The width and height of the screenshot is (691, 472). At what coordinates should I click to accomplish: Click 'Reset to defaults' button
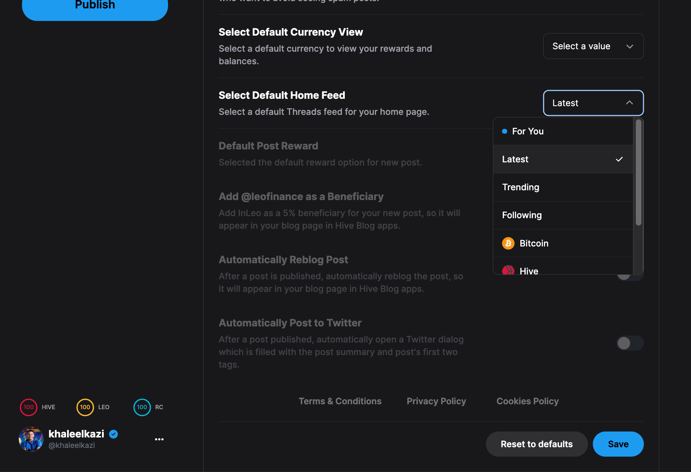537,444
